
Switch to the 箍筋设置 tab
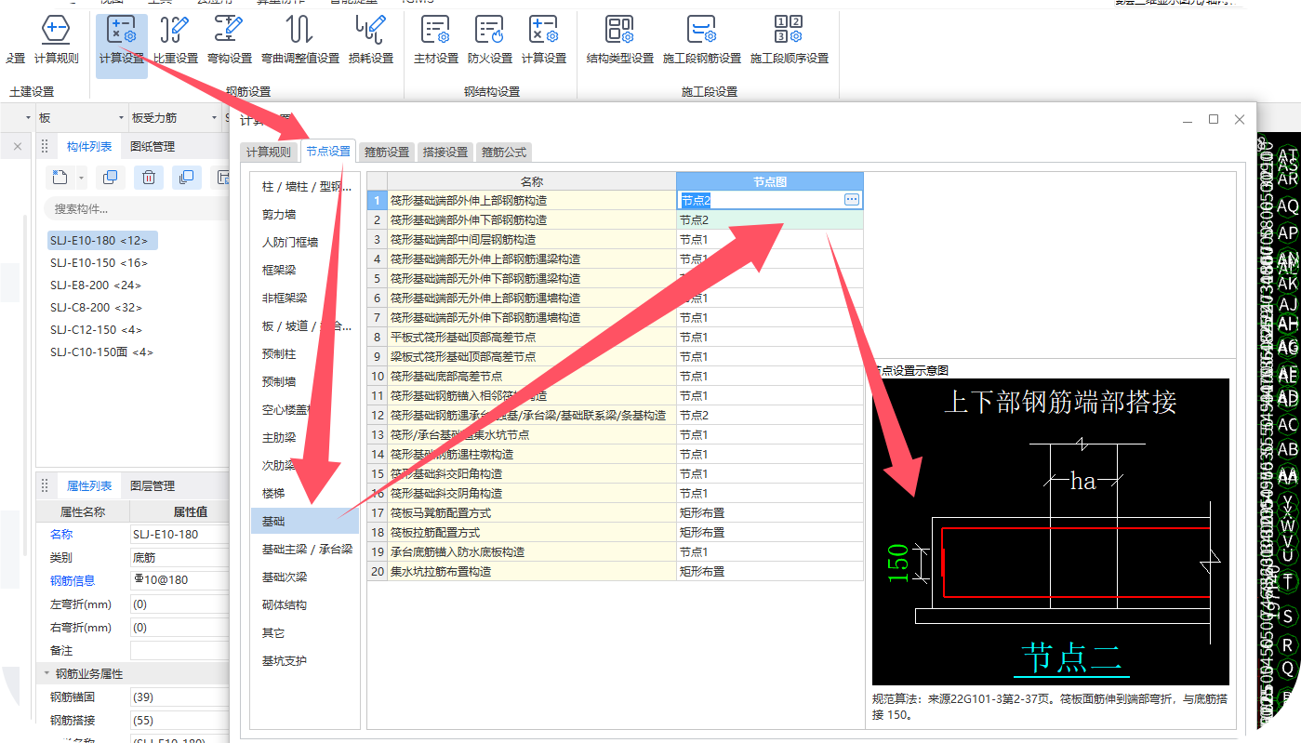point(386,152)
